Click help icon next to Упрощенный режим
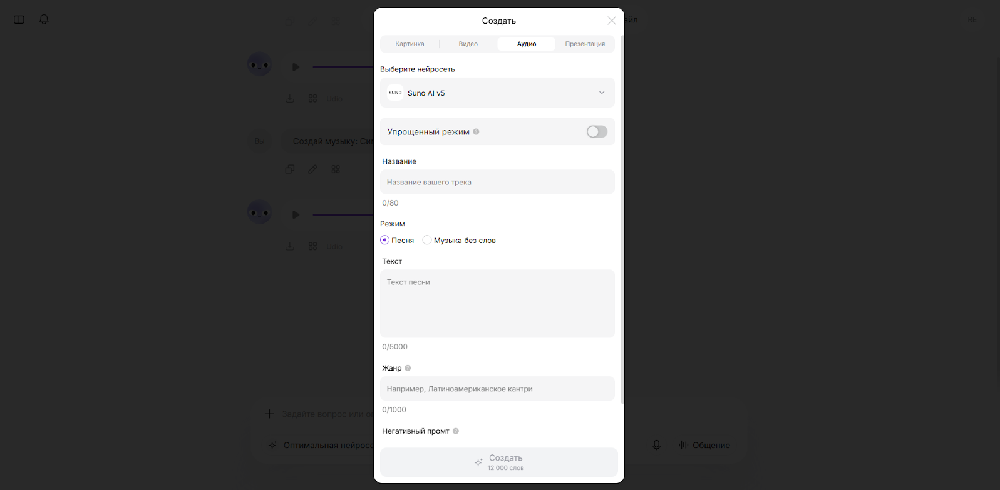This screenshot has height=490, width=1000. tap(476, 132)
